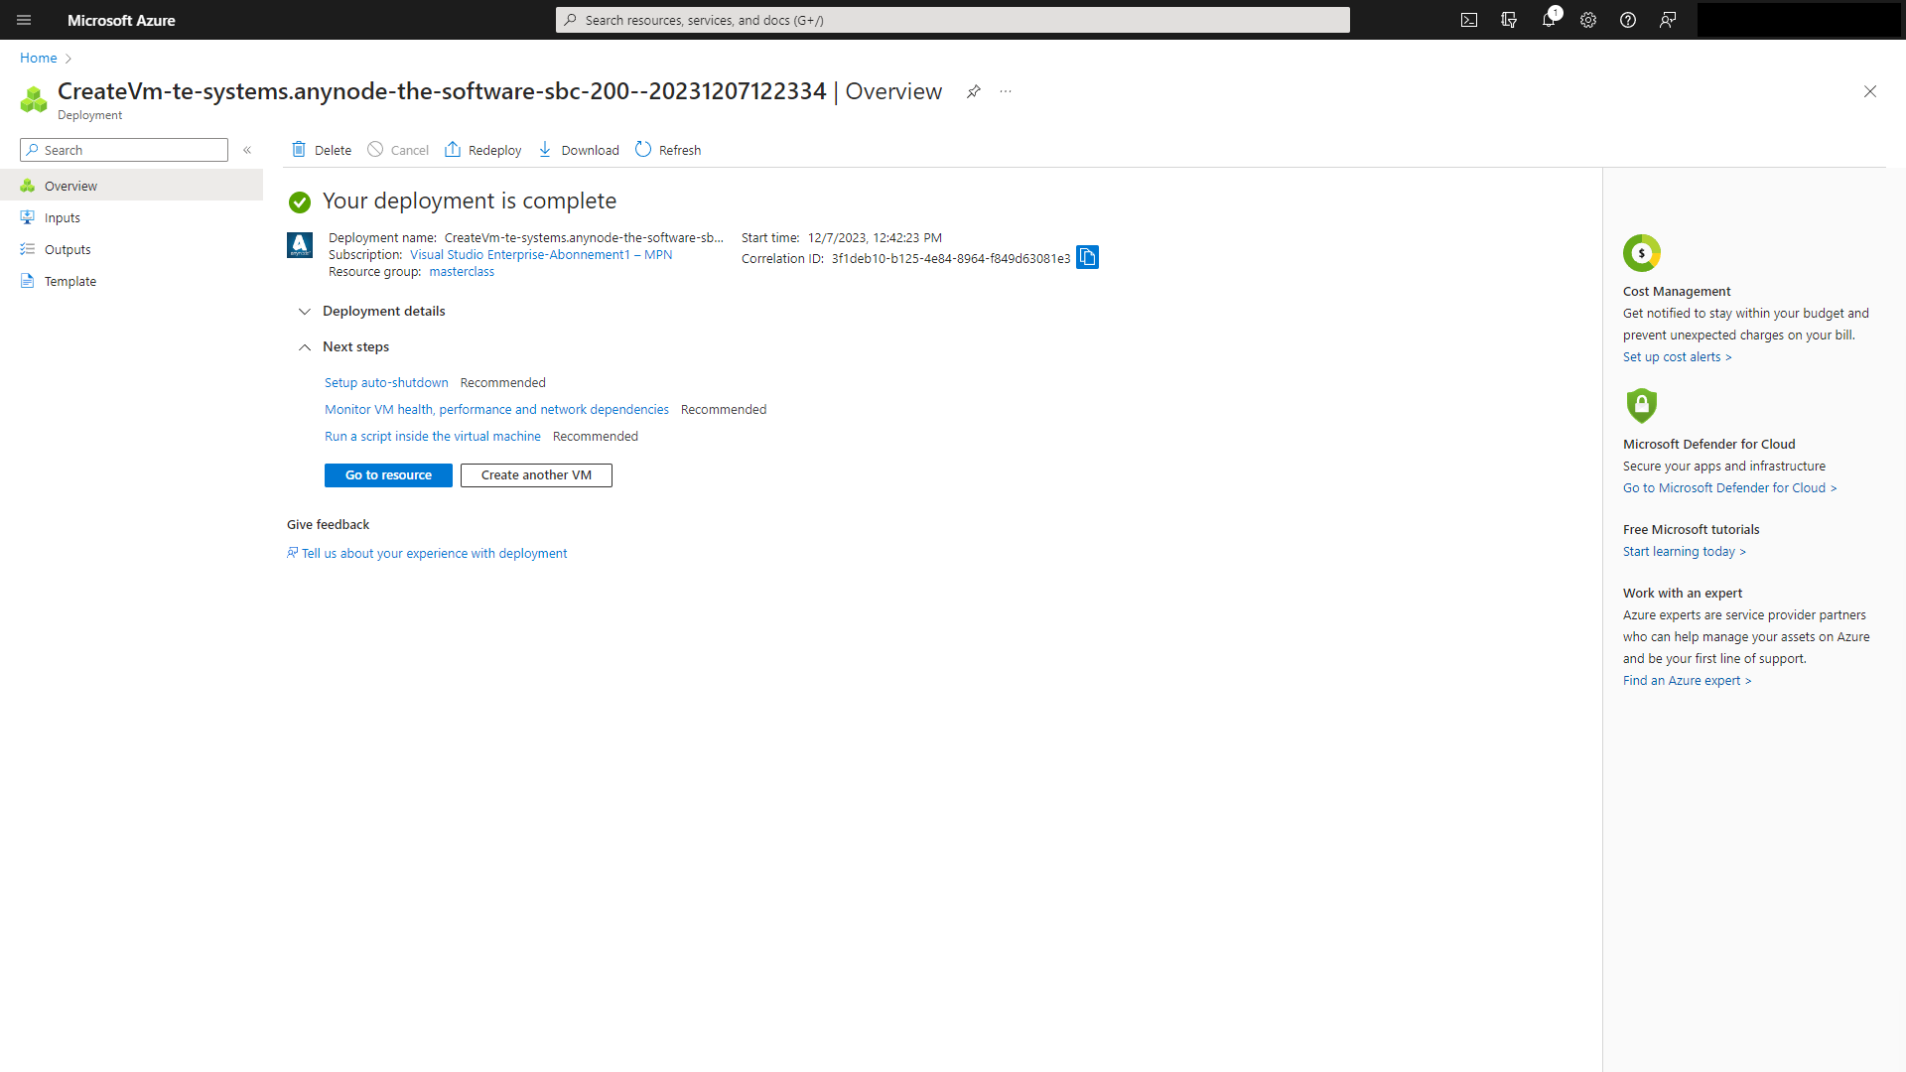Click the Correlation ID value '3f1deb10-b125-4e84-8964-f849d63081e3'
The width and height of the screenshot is (1906, 1072).
951,258
